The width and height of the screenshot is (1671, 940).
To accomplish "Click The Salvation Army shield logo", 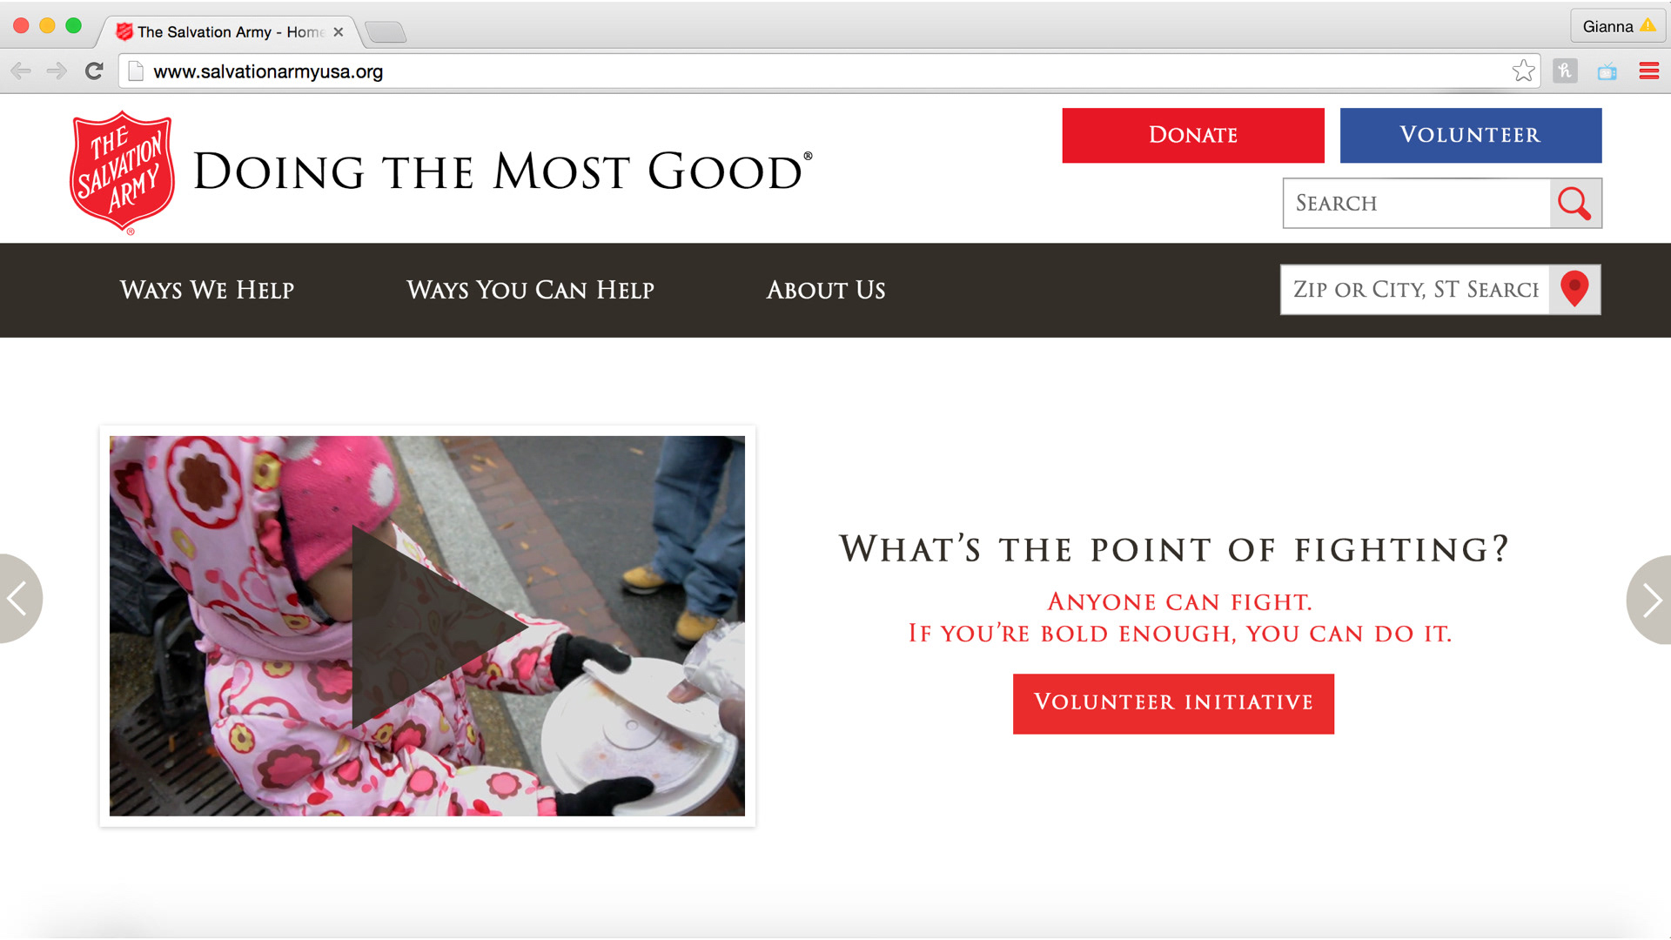I will 123,171.
